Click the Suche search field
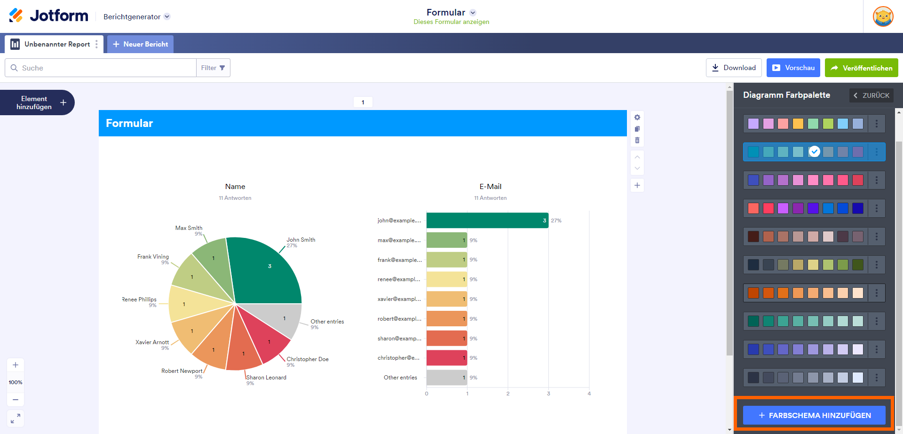The image size is (903, 434). pyautogui.click(x=103, y=68)
